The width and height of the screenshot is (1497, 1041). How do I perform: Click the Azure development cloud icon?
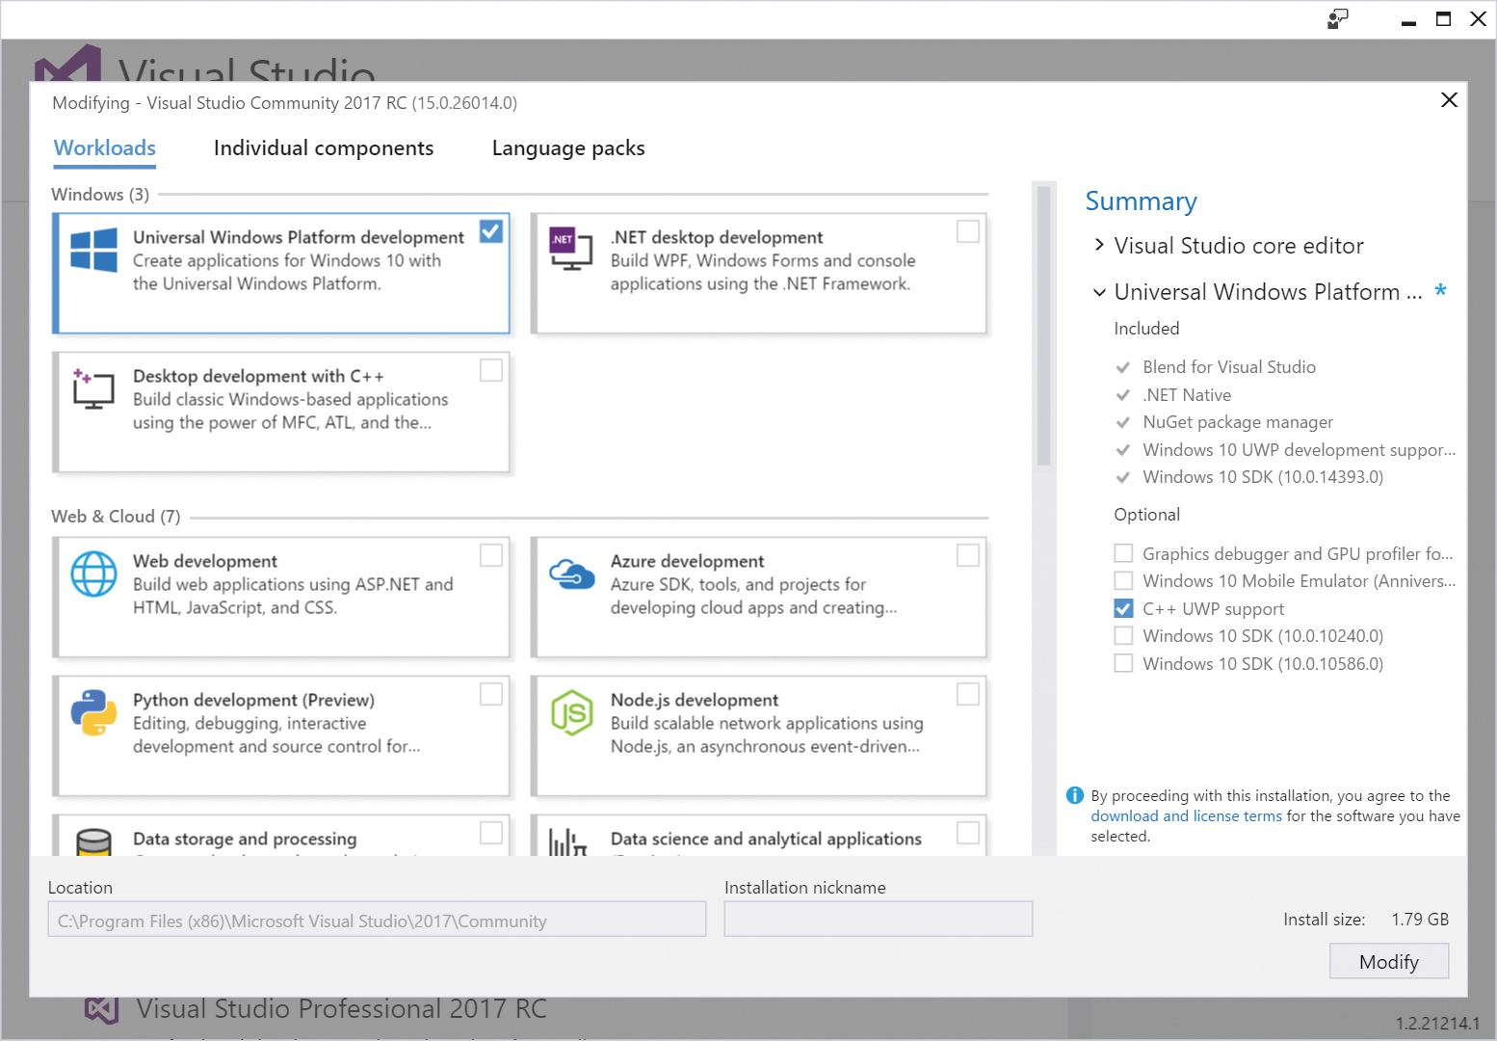point(572,574)
